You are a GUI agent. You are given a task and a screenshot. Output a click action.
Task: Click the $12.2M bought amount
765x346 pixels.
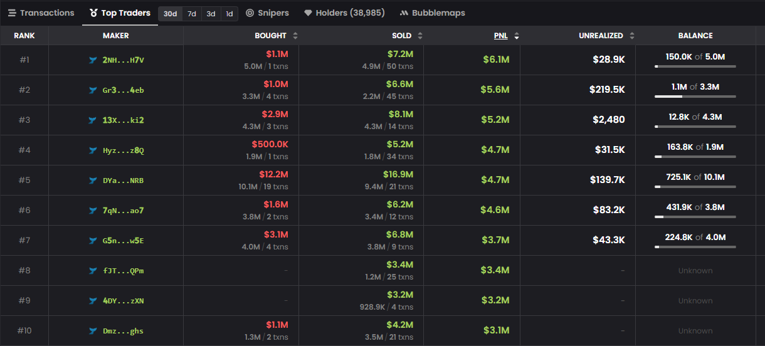pos(273,174)
